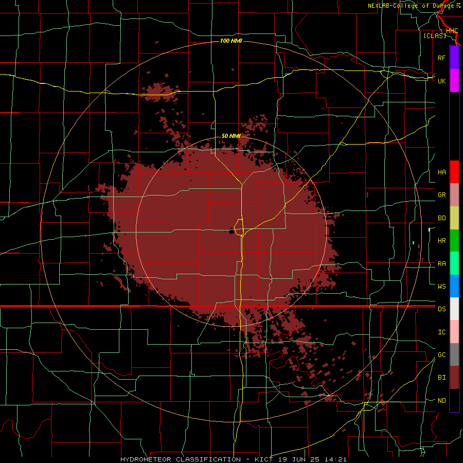This screenshot has height=463, width=463.
Task: Click the HHC product label
Action: click(x=452, y=31)
